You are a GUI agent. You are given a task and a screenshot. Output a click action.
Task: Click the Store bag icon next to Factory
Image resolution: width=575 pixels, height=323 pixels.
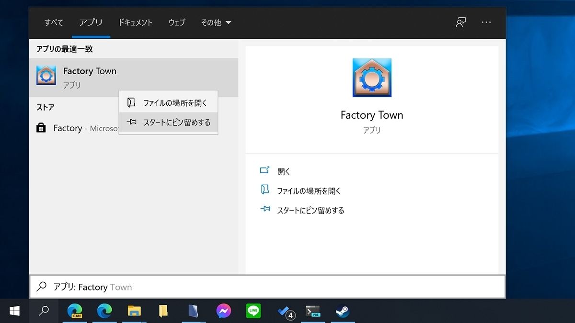41,128
